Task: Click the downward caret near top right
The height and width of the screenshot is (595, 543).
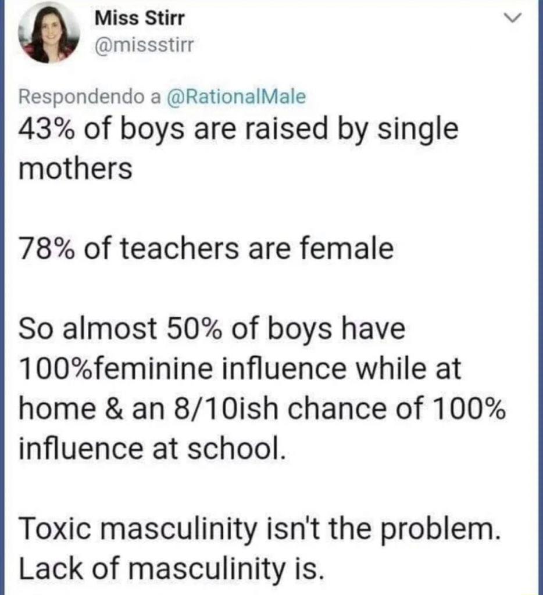Action: pos(513,19)
